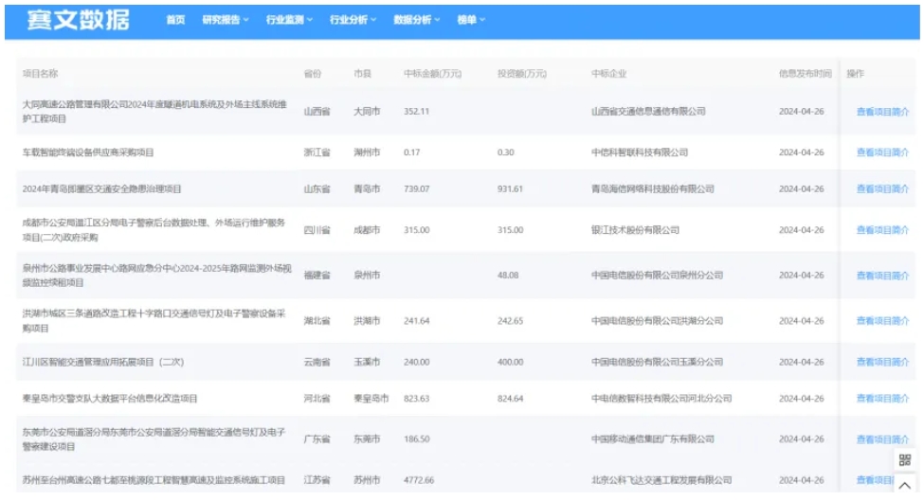View project intro for 东莞市公安局 row

pyautogui.click(x=882, y=439)
